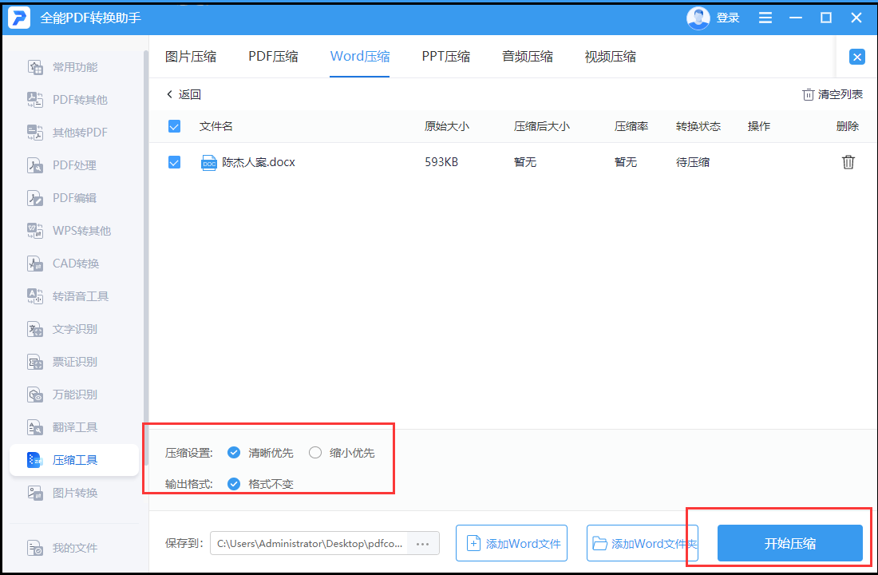Screen dimensions: 878x575
Task: Toggle the select-all checkbox in header
Action: (x=174, y=126)
